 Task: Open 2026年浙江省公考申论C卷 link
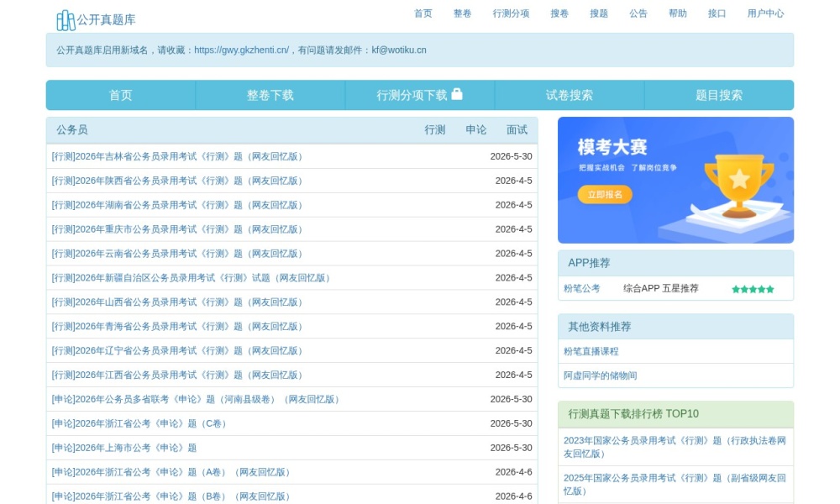139,423
